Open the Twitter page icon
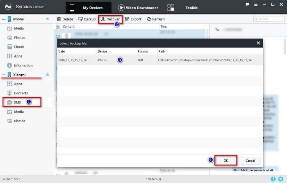Screen dimensions: 287x183 click(281, 179)
